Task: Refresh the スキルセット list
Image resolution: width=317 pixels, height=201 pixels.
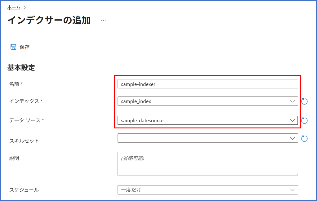Action: pos(304,139)
